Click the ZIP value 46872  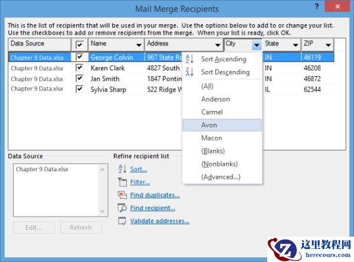click(x=312, y=78)
